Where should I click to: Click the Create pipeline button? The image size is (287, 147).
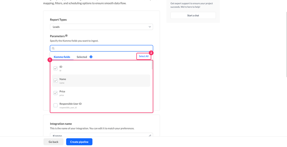(79, 142)
